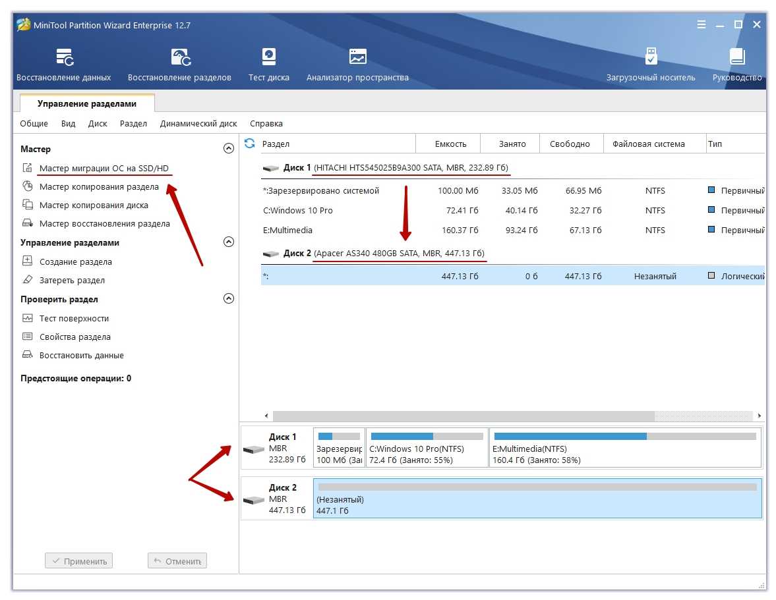Open the Manual book icon

737,57
